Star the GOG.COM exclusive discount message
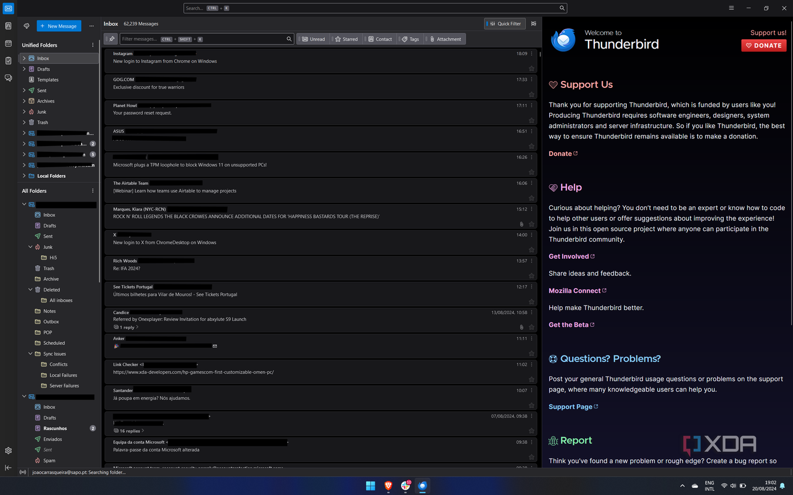 (x=532, y=94)
